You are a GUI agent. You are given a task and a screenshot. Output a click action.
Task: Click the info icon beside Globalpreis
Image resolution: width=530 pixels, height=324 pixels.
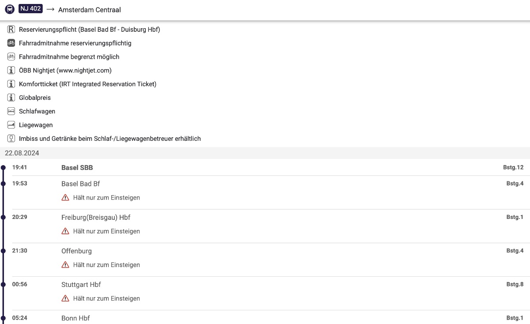(x=11, y=98)
